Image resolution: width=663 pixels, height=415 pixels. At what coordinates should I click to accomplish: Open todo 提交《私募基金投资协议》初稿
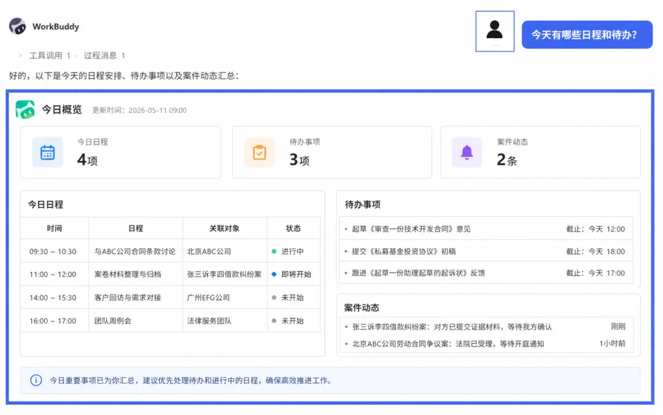click(404, 251)
